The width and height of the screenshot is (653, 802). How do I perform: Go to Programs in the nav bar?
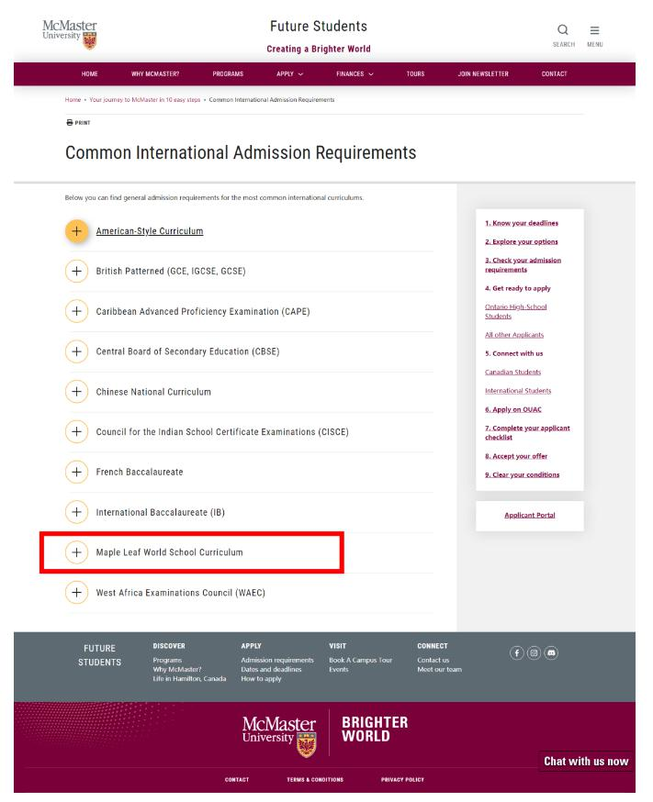pyautogui.click(x=228, y=73)
